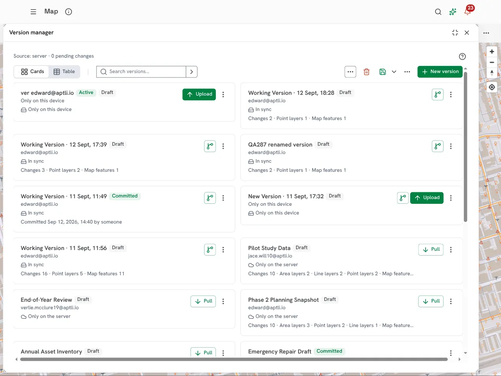Zoom in on the map
The height and width of the screenshot is (376, 501).
(x=492, y=52)
